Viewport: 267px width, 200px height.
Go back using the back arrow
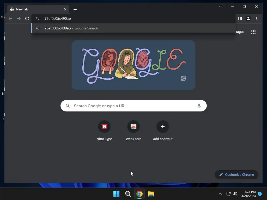(10, 18)
